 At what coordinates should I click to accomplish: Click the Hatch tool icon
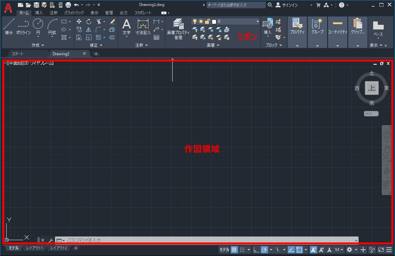click(64, 37)
